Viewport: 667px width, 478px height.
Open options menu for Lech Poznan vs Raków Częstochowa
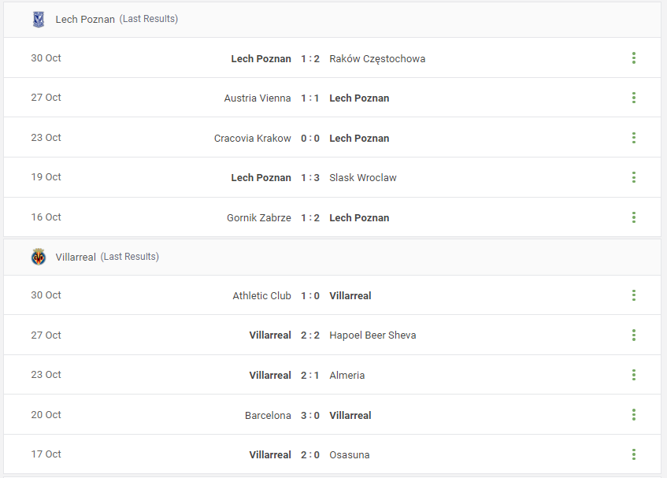pyautogui.click(x=633, y=57)
